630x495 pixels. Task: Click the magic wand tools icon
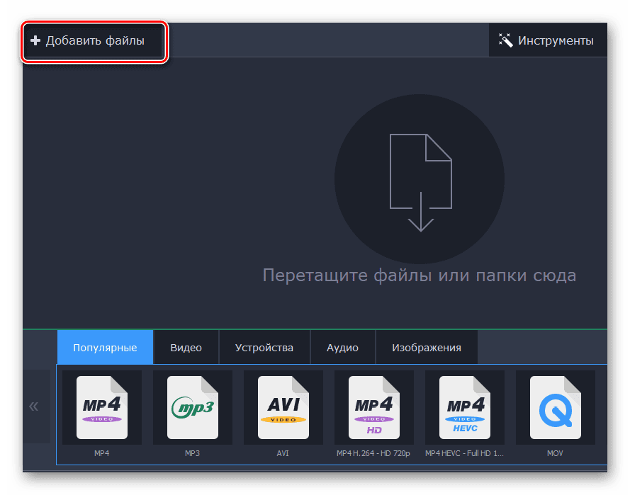click(505, 40)
